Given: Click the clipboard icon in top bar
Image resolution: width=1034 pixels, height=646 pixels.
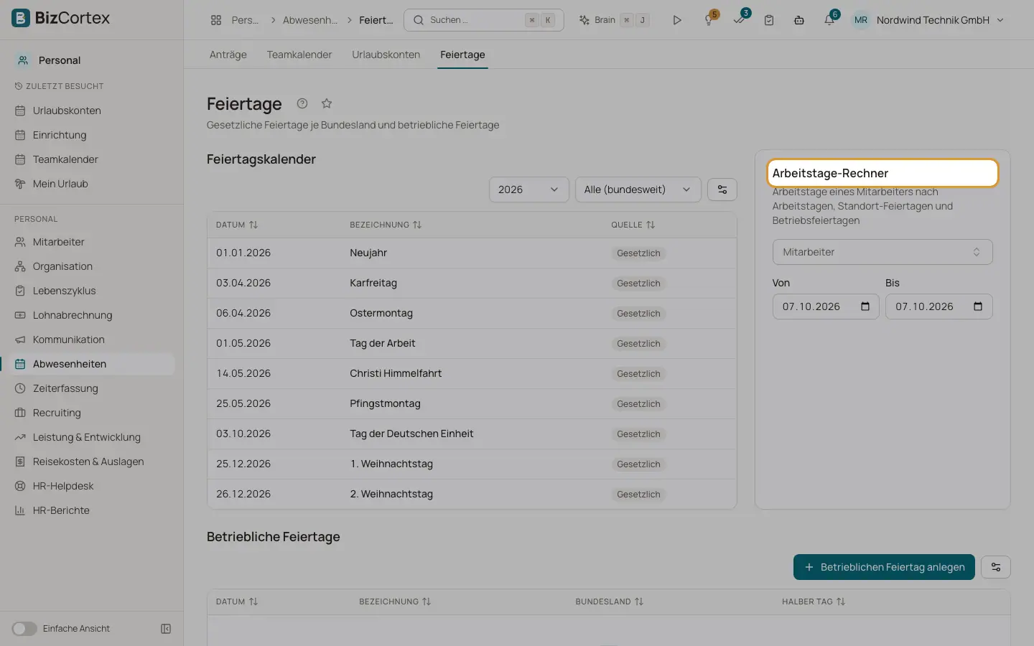Looking at the screenshot, I should (x=769, y=20).
